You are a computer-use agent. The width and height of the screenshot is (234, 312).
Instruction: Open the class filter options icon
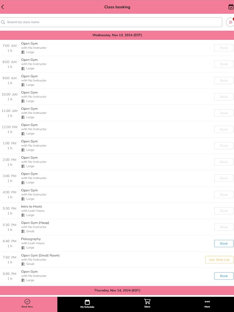click(230, 22)
